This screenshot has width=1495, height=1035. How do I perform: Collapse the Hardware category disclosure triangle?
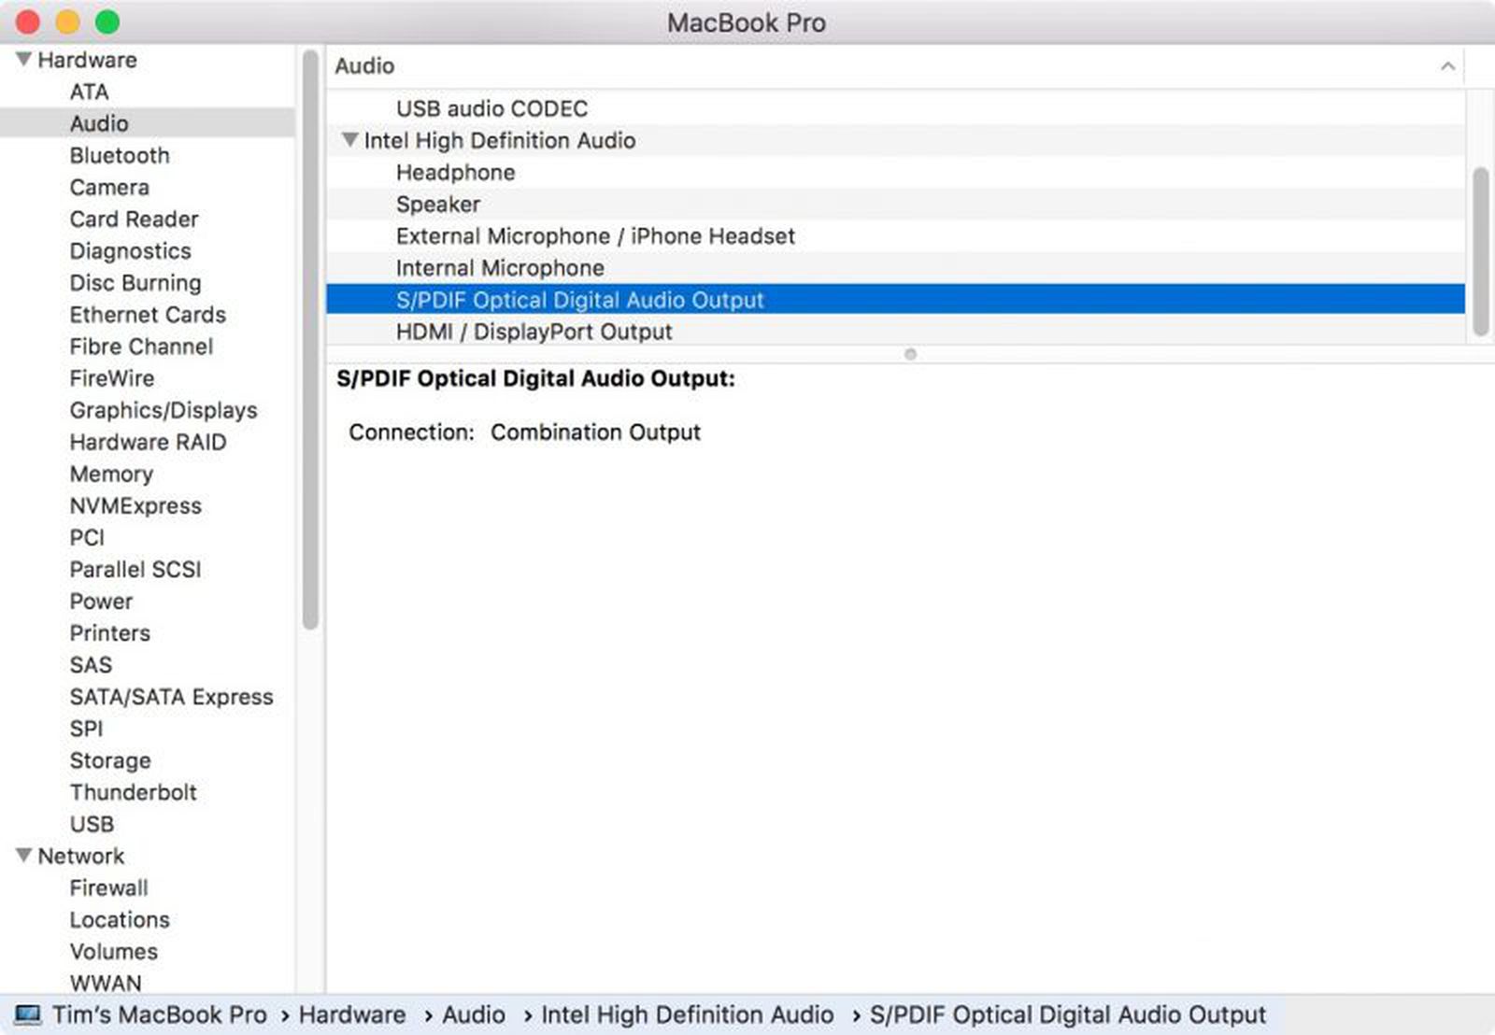click(22, 58)
